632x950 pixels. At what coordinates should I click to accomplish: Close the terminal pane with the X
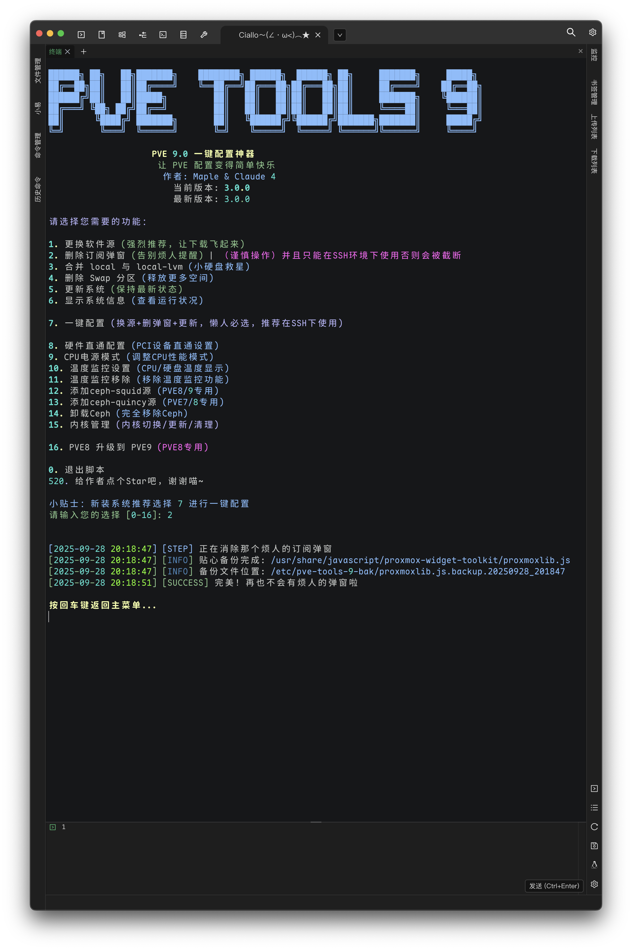pyautogui.click(x=580, y=51)
